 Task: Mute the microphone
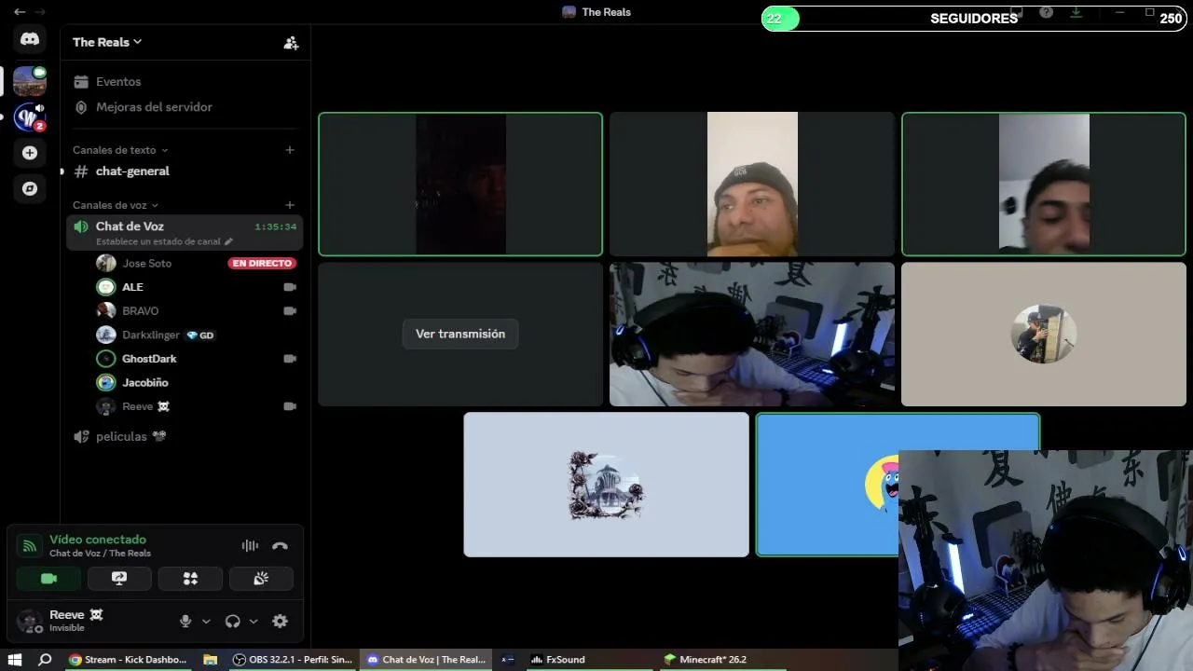click(185, 622)
